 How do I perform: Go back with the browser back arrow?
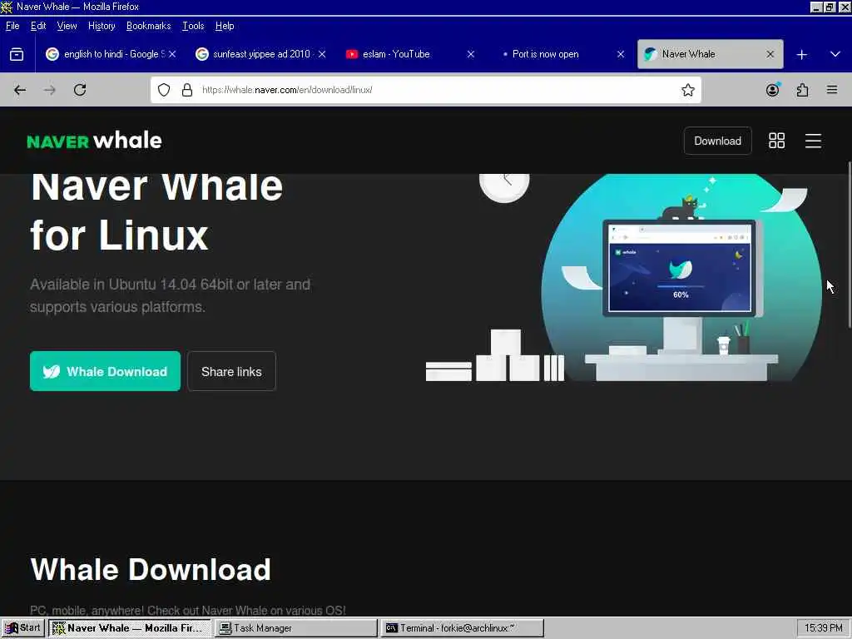20,90
